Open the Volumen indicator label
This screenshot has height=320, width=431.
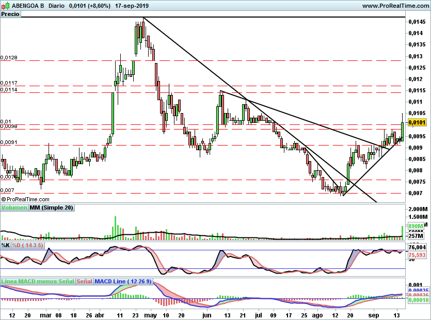click(x=14, y=207)
